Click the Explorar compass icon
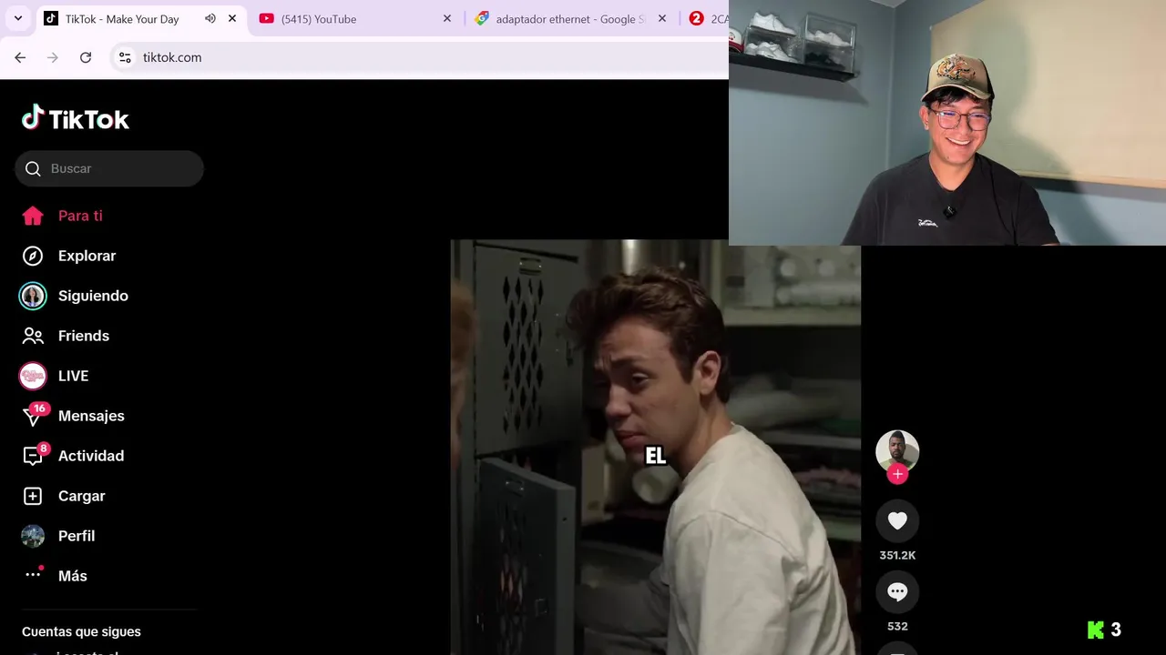The image size is (1166, 655). pyautogui.click(x=33, y=256)
